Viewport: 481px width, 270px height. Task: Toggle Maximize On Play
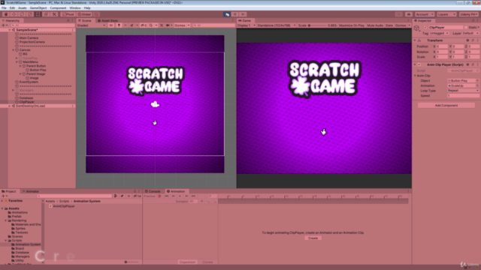(352, 25)
